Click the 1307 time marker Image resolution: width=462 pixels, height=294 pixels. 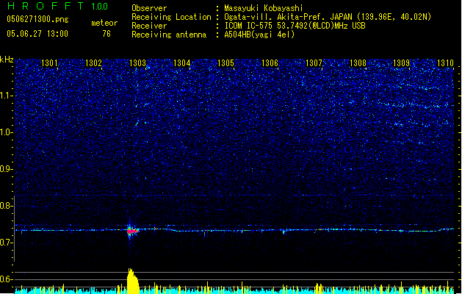314,63
